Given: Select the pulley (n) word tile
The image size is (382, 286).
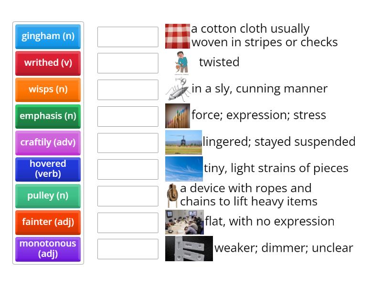Looking at the screenshot, I should coord(48,196).
